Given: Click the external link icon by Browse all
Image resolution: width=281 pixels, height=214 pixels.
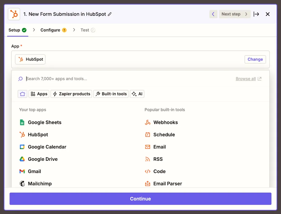Looking at the screenshot, I should click(260, 79).
